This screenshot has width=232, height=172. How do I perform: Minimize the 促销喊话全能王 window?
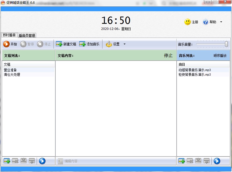(x=208, y=2)
